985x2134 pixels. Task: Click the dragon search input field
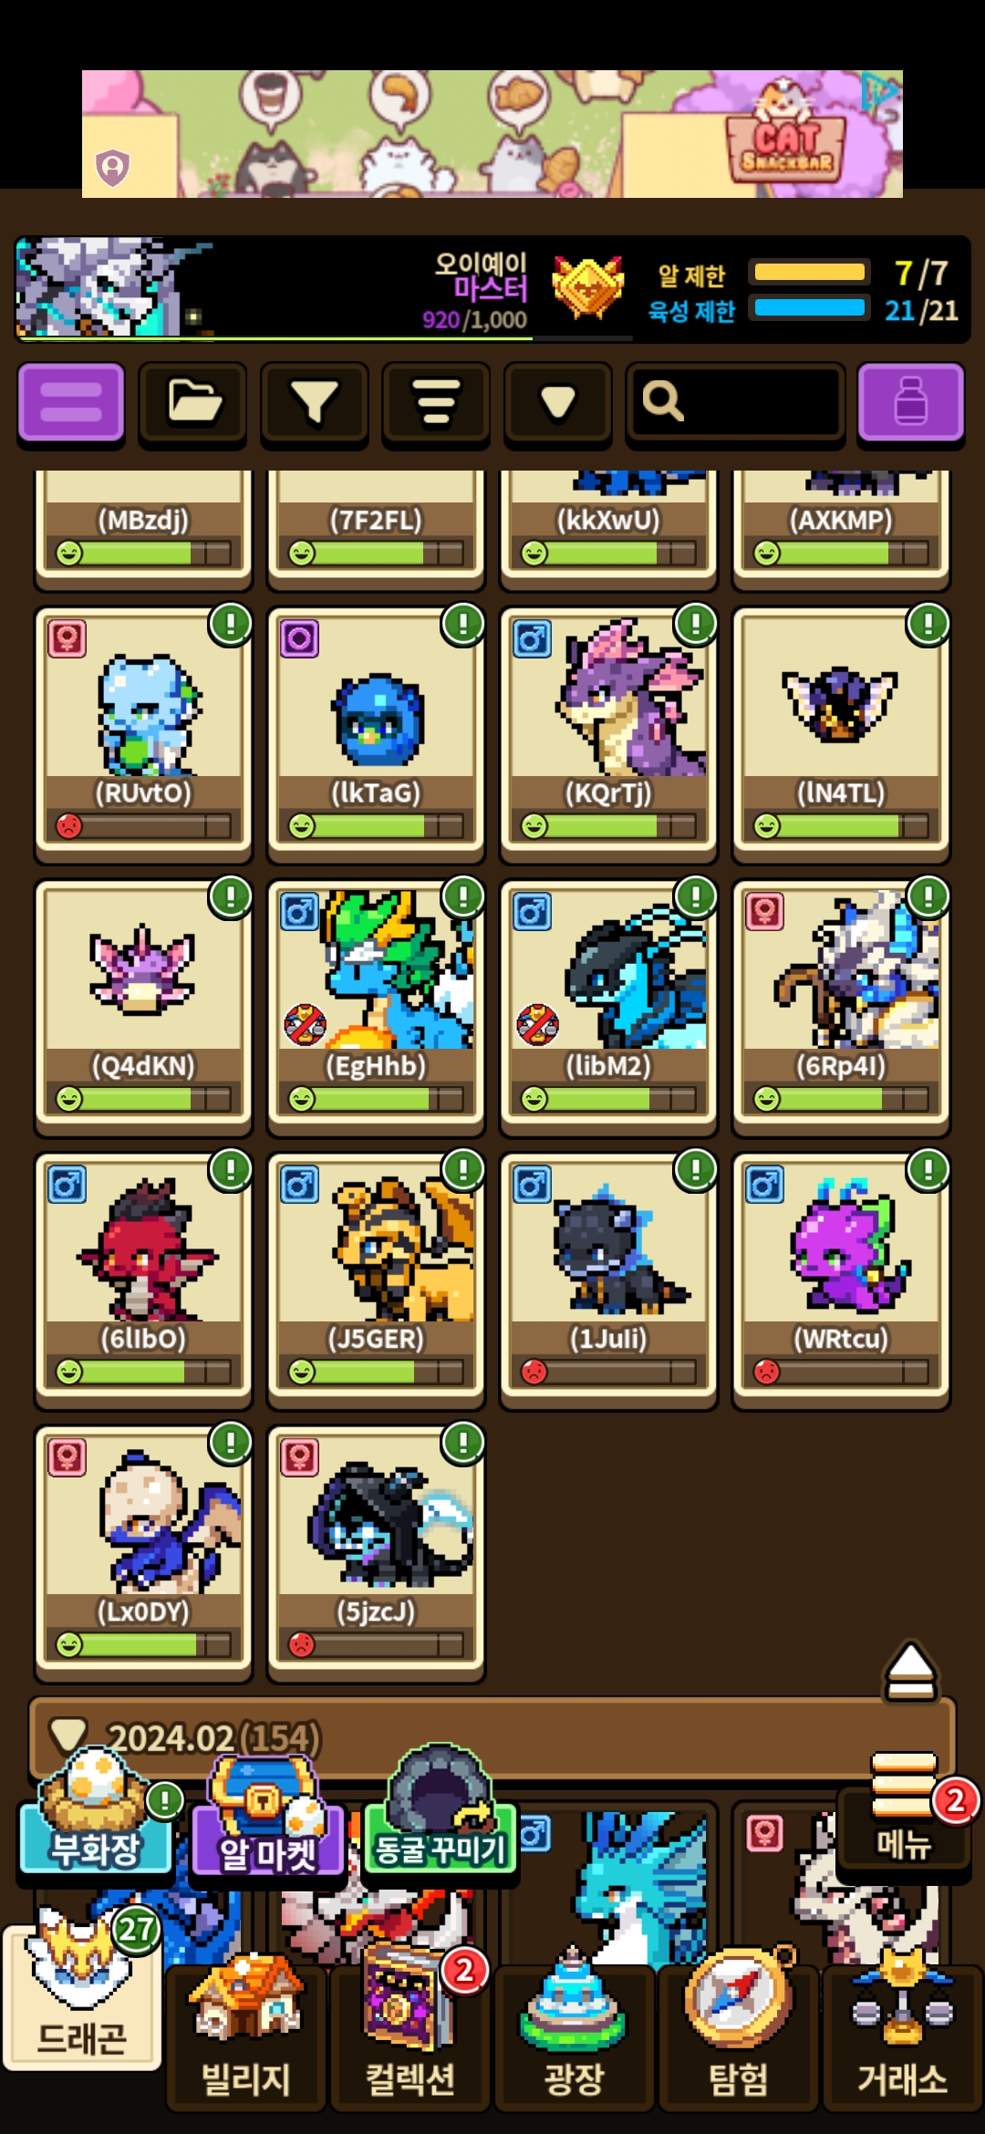tap(735, 402)
